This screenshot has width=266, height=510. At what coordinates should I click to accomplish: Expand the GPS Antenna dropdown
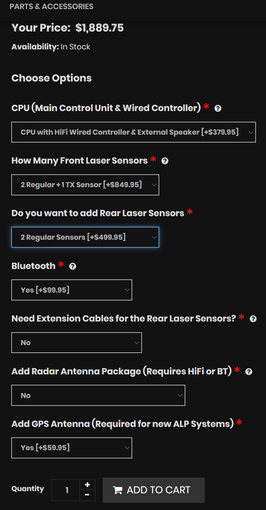pos(72,448)
